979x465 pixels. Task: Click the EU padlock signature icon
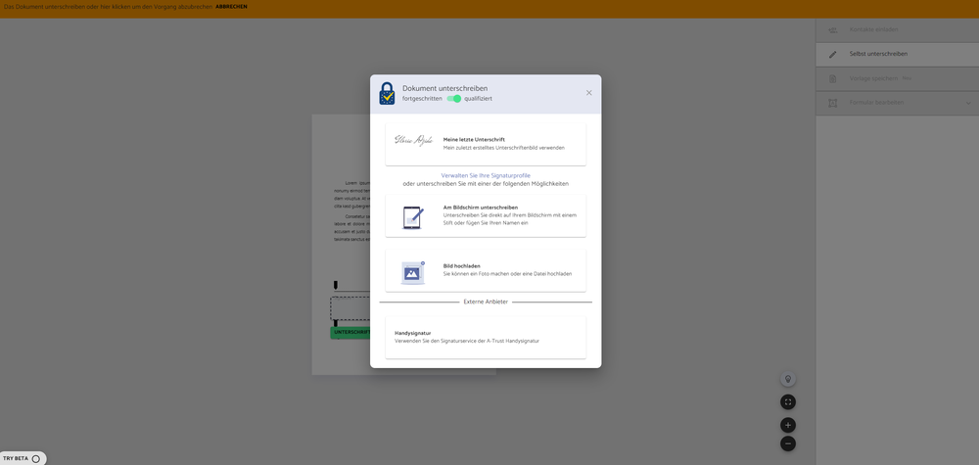pyautogui.click(x=387, y=93)
